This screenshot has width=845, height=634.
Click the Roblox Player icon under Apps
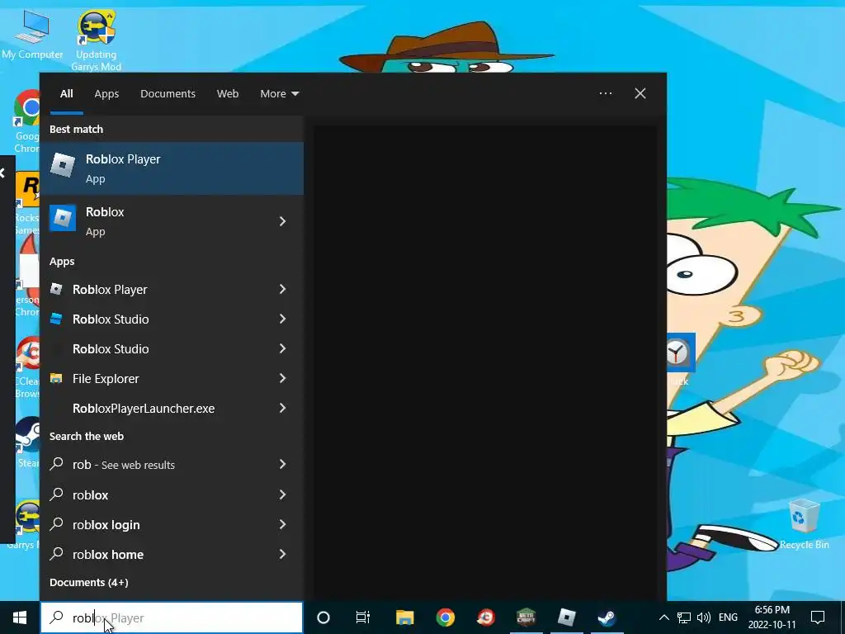coord(56,289)
